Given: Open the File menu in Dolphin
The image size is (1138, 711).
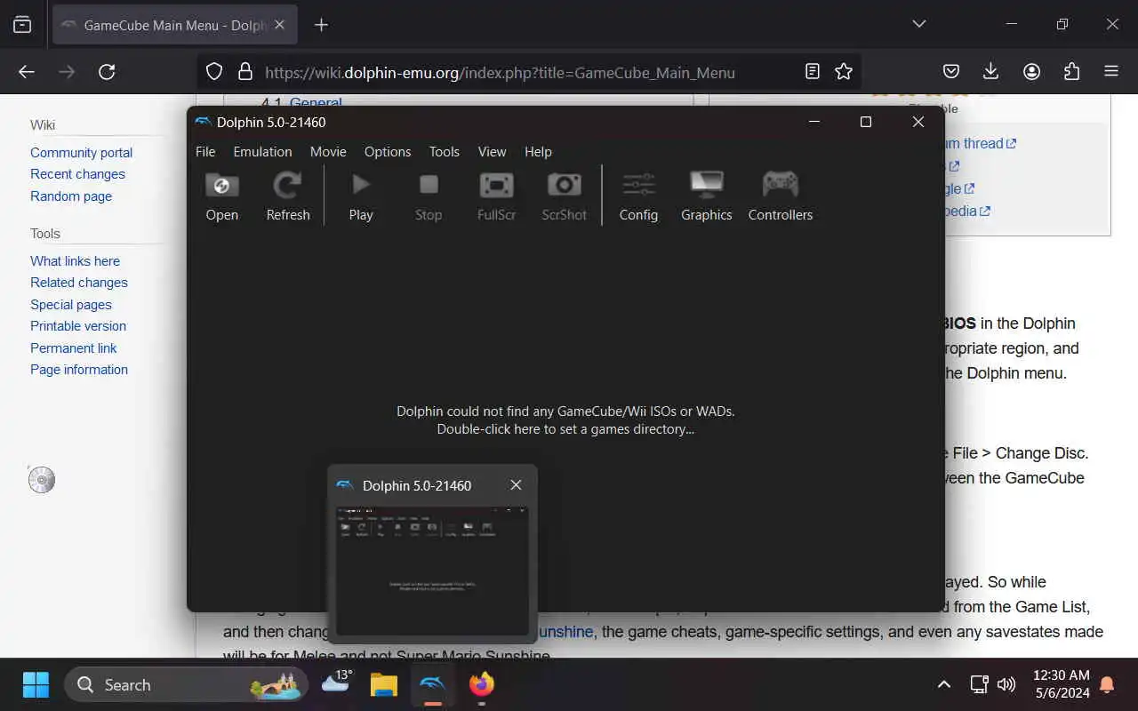Looking at the screenshot, I should tap(205, 152).
